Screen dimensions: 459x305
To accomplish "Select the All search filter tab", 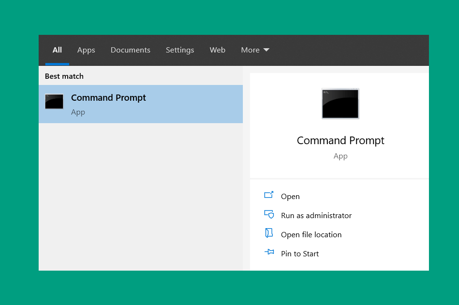I will (x=57, y=50).
